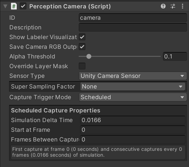Click the ID field containing camera
The width and height of the screenshot is (189, 167).
[133, 18]
